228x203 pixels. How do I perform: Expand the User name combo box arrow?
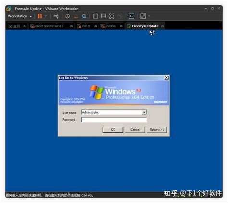[144, 112]
